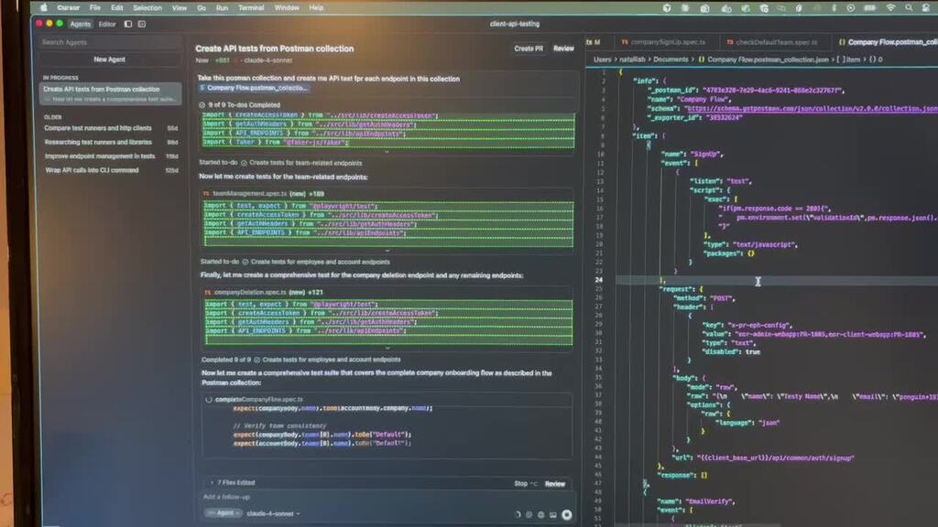Click the TS icon on checkDefaultTeam.spec.ts tab
This screenshot has height=527, width=938.
pyautogui.click(x=730, y=41)
